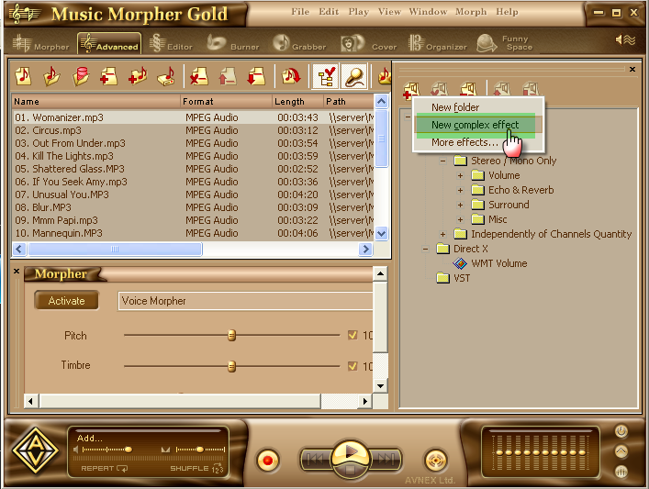649x489 pixels.
Task: Click the power icon beside the equalizer
Action: [x=621, y=431]
